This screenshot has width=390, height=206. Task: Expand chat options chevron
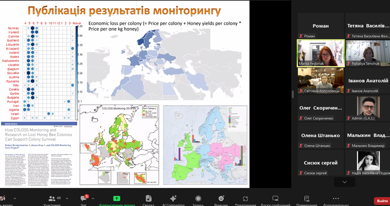point(93,198)
